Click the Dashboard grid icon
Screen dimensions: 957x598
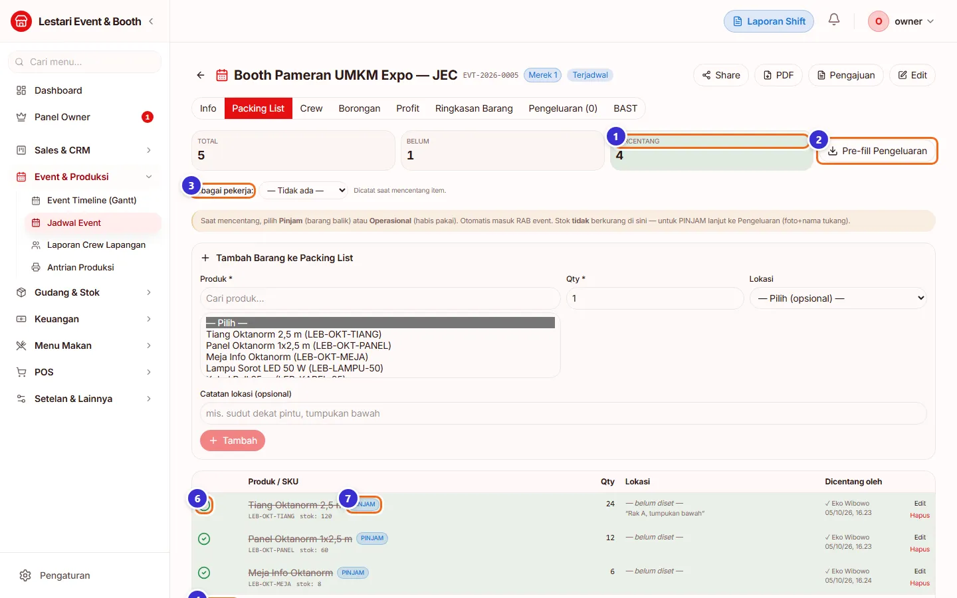pyautogui.click(x=21, y=90)
